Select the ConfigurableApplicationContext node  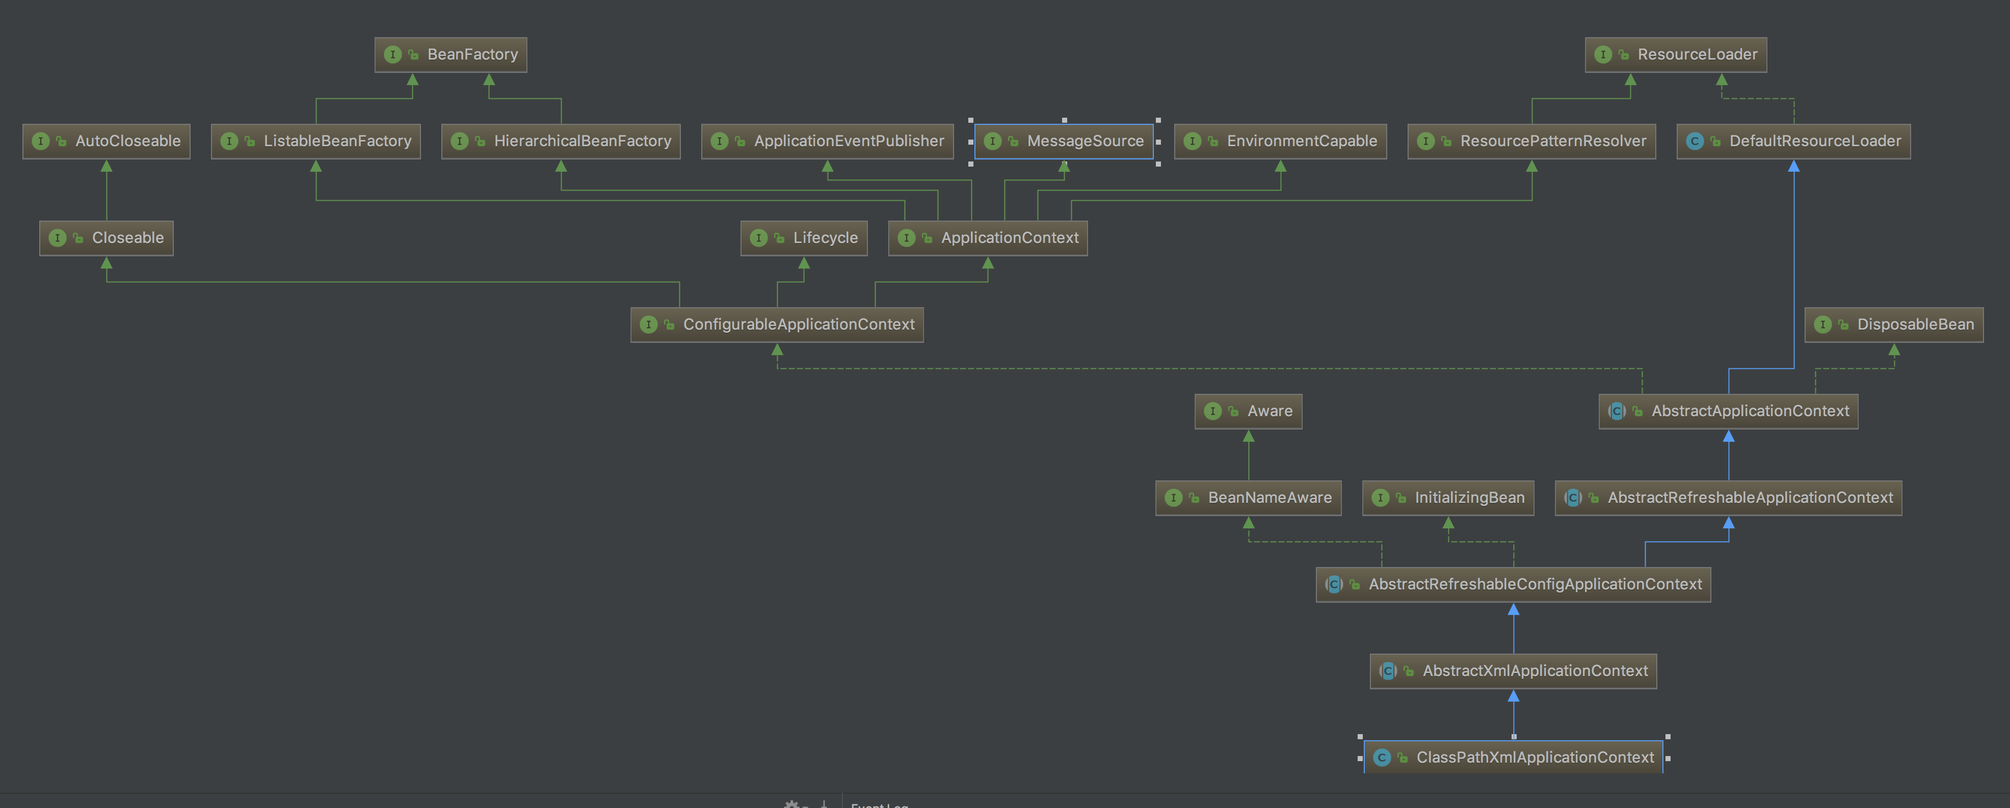click(777, 325)
